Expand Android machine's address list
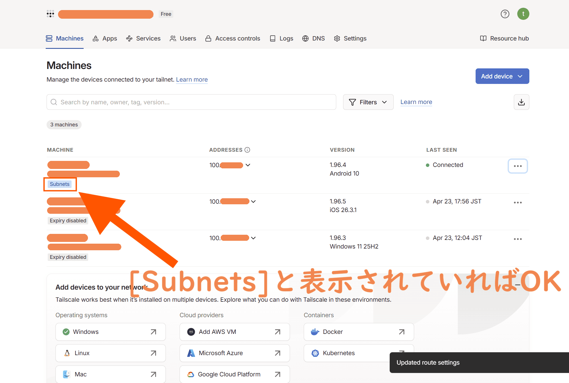The height and width of the screenshot is (383, 569). 248,165
